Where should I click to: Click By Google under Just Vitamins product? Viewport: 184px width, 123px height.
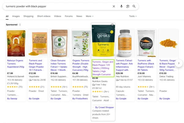coord(143,99)
